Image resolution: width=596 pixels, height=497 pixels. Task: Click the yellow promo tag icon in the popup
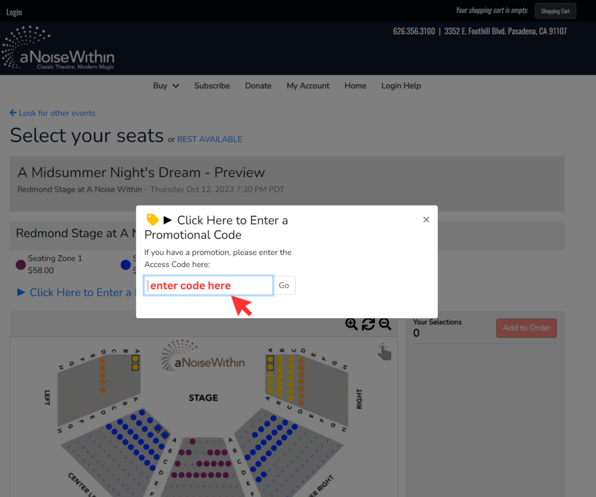152,219
